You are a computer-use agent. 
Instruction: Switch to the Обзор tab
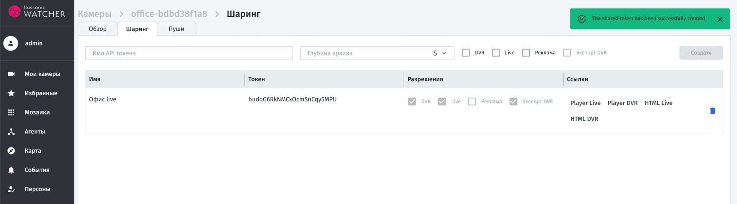(x=97, y=29)
